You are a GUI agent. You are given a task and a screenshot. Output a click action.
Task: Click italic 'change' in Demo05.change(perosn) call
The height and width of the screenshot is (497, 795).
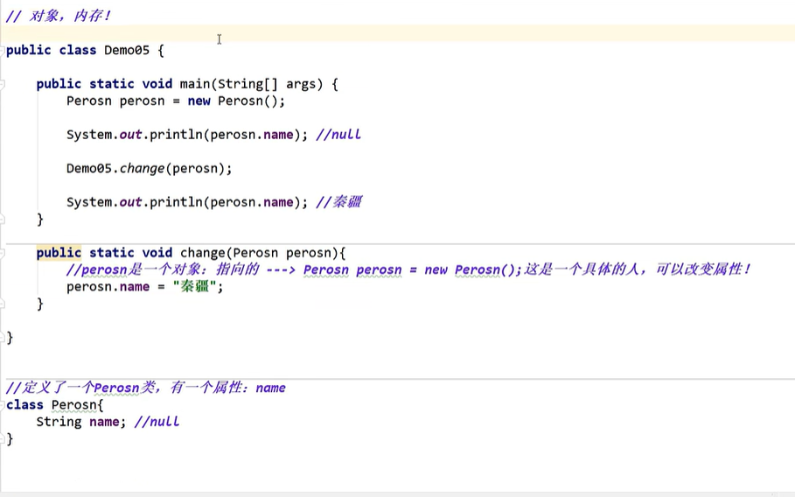coord(142,168)
